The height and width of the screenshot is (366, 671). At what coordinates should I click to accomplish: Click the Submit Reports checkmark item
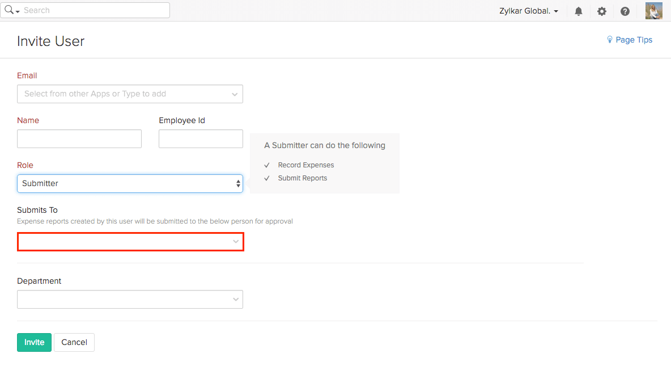click(x=302, y=178)
